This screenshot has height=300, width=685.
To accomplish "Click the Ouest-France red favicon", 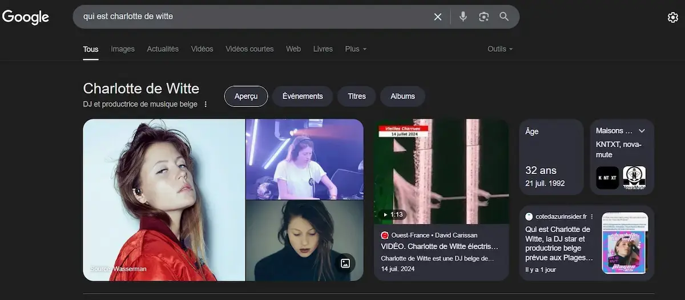I will (385, 235).
